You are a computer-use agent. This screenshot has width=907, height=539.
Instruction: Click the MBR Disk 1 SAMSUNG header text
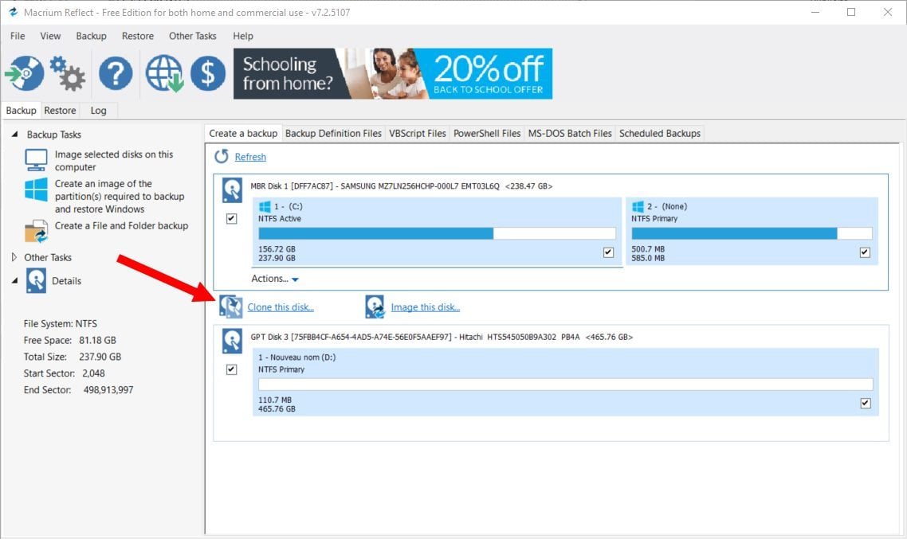click(x=402, y=186)
